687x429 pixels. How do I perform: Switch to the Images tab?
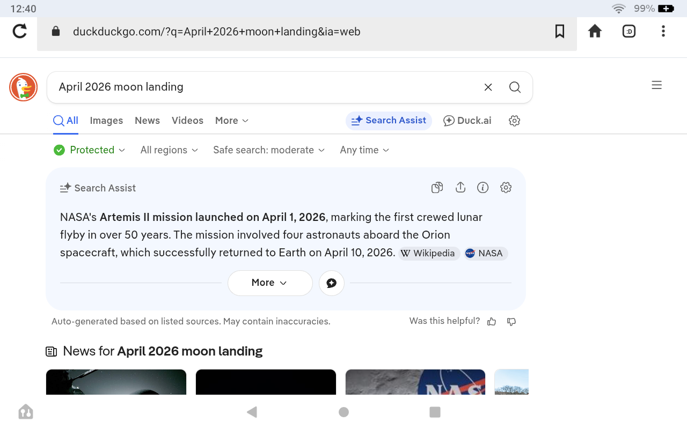106,121
